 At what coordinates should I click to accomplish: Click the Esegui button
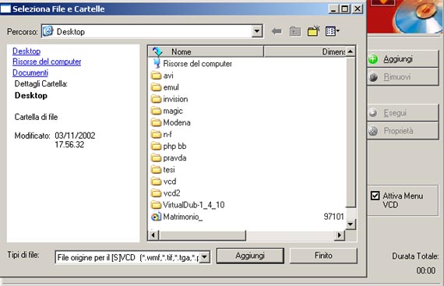coord(403,113)
